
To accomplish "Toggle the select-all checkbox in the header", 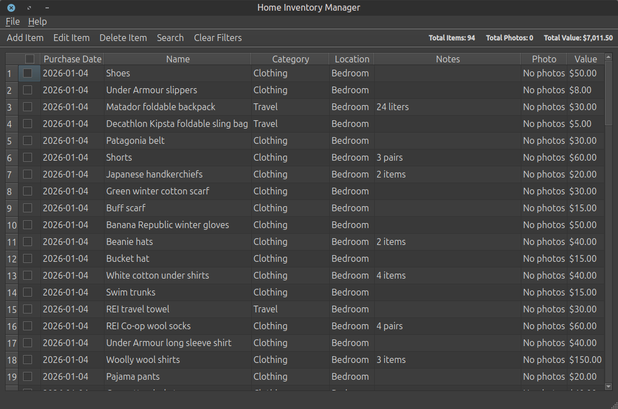I will point(31,58).
